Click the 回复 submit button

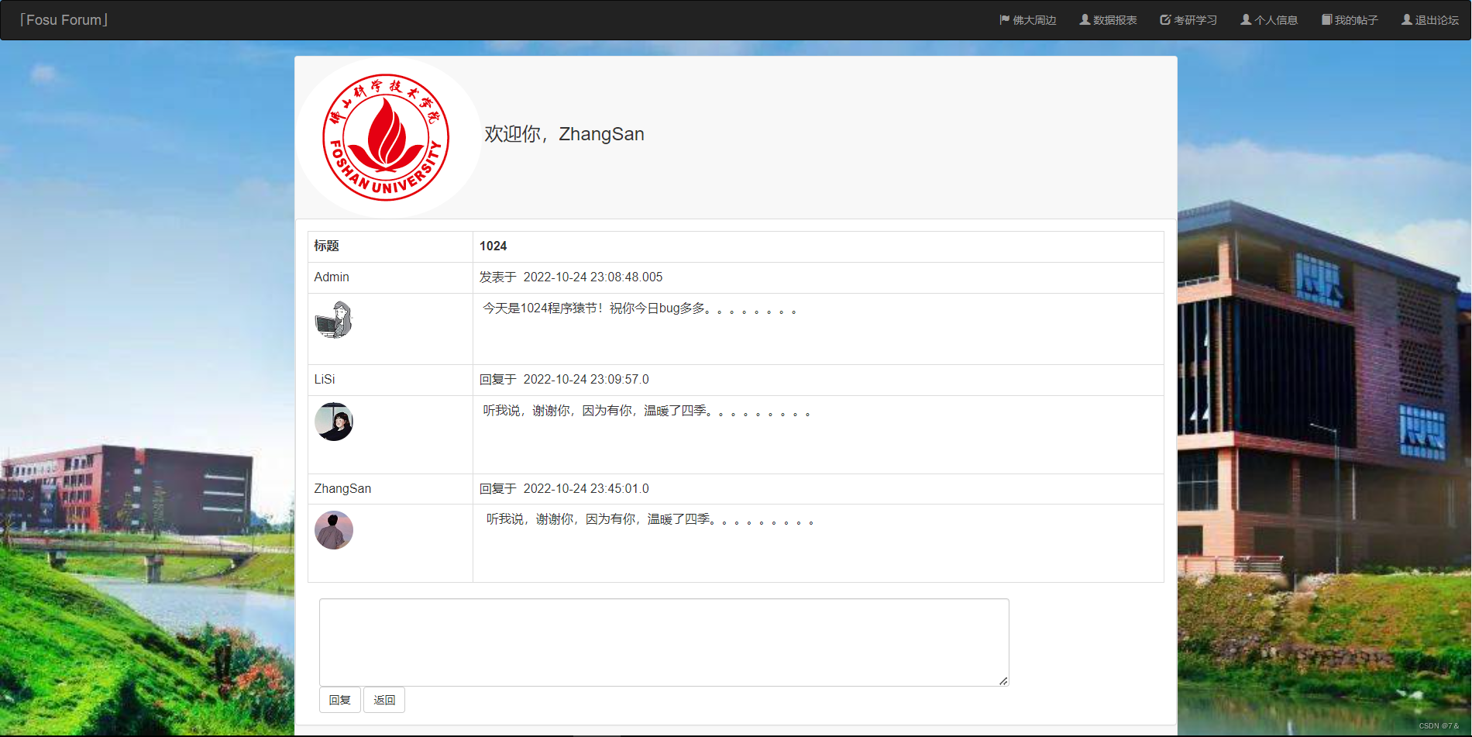tap(339, 700)
